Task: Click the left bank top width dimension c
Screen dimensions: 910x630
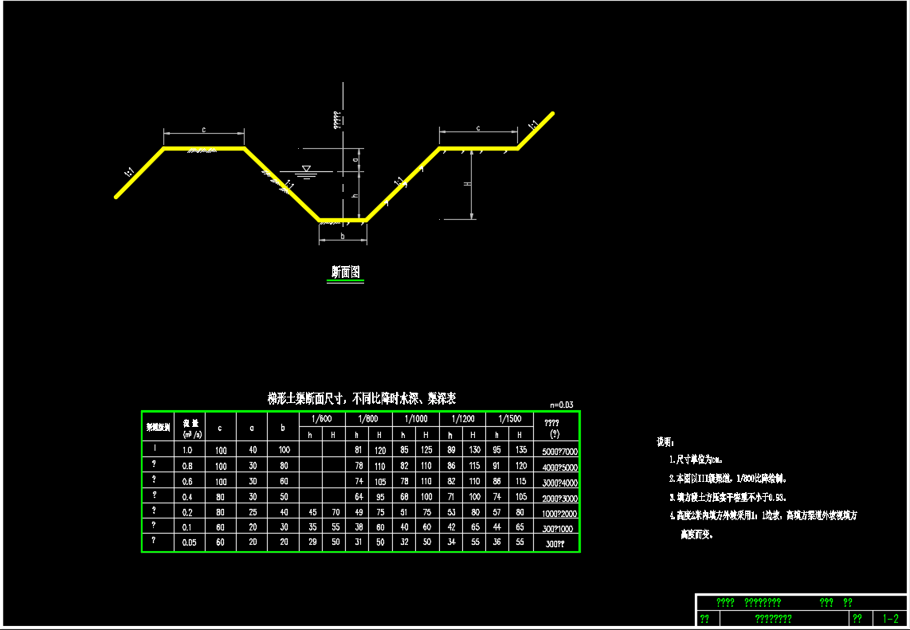Action: (203, 129)
